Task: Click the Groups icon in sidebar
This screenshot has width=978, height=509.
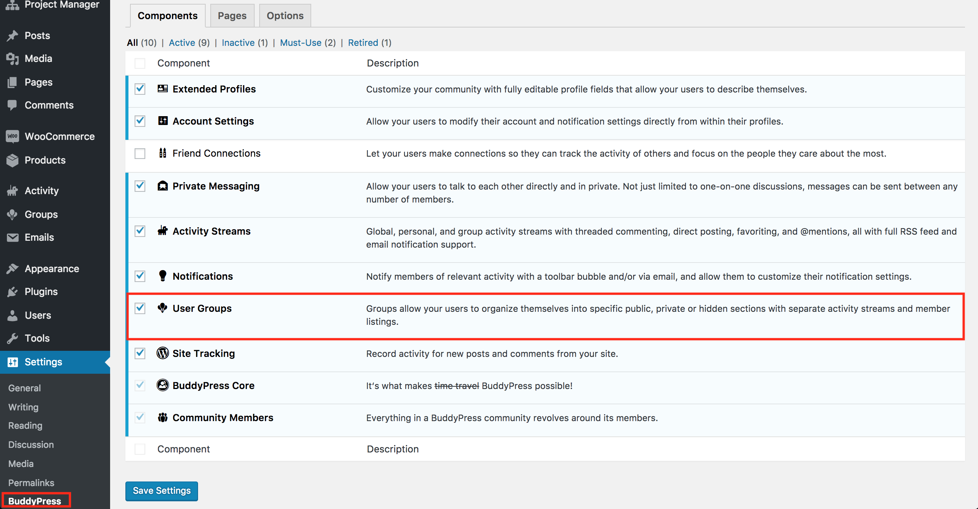Action: tap(12, 214)
